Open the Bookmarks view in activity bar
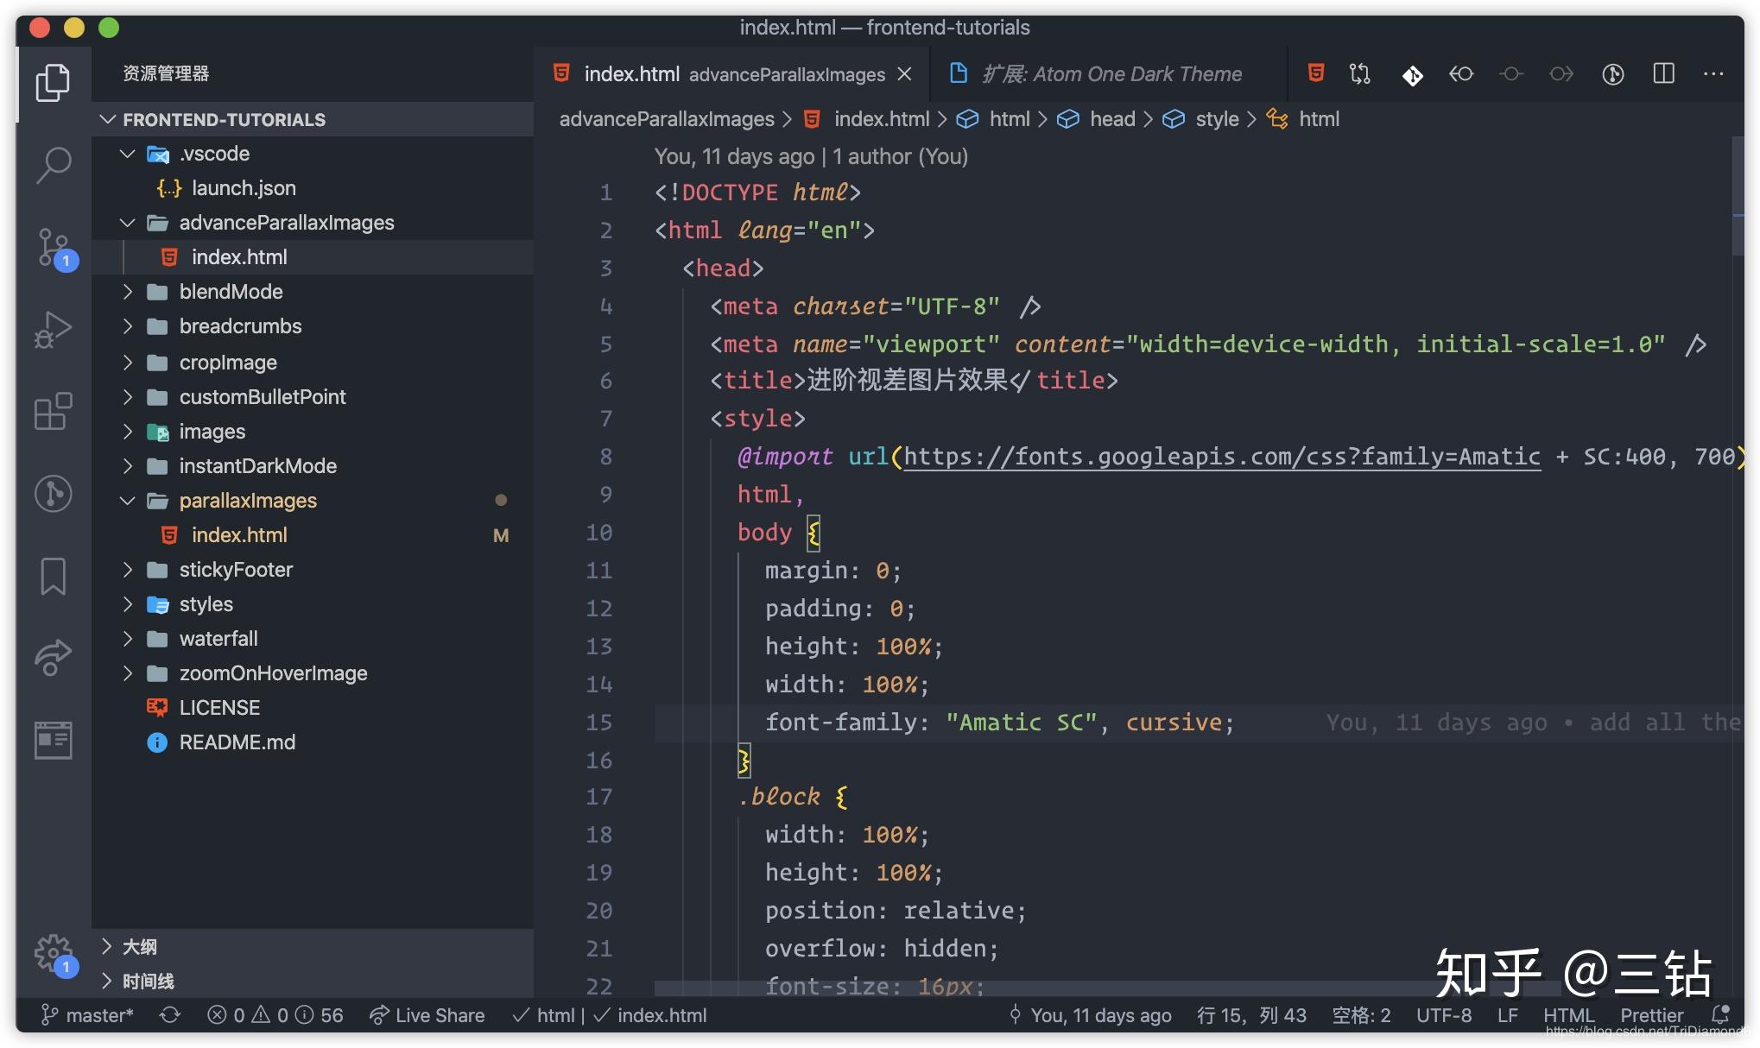 (53, 576)
